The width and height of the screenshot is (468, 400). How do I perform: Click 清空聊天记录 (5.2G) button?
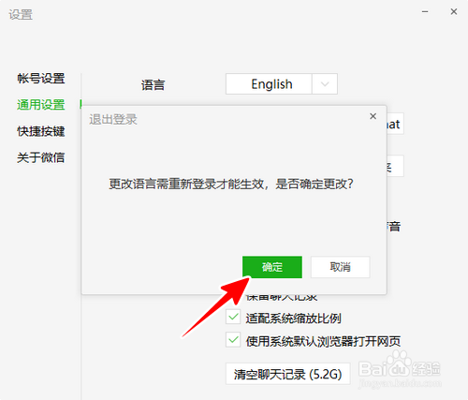coord(288,374)
